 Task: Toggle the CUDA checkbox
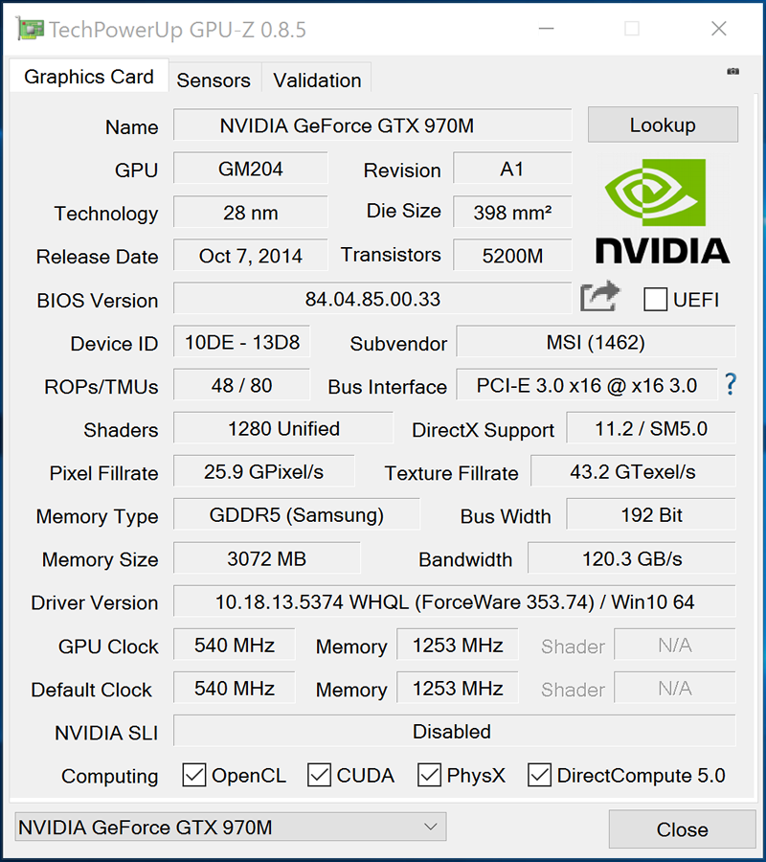tap(319, 775)
